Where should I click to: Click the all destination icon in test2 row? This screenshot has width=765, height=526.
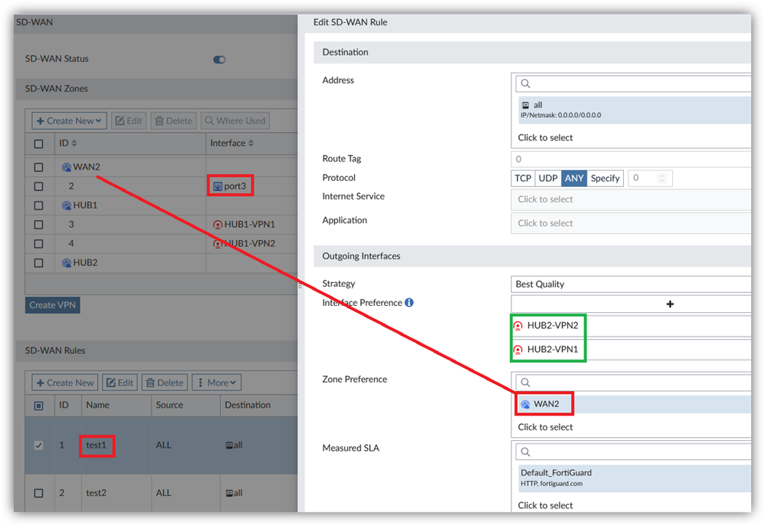pos(229,493)
